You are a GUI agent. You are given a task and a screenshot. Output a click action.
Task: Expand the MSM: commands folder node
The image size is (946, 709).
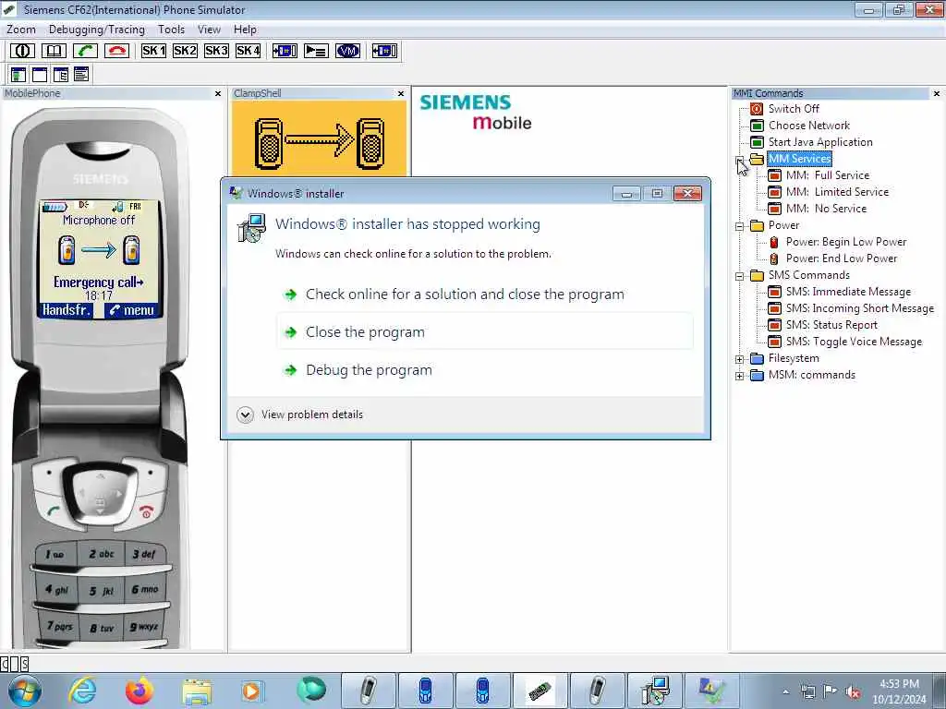tap(740, 377)
